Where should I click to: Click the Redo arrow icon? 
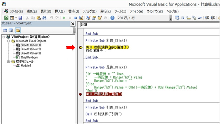tap(57, 18)
